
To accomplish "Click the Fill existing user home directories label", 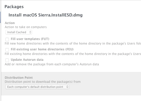I will click(42, 49).
